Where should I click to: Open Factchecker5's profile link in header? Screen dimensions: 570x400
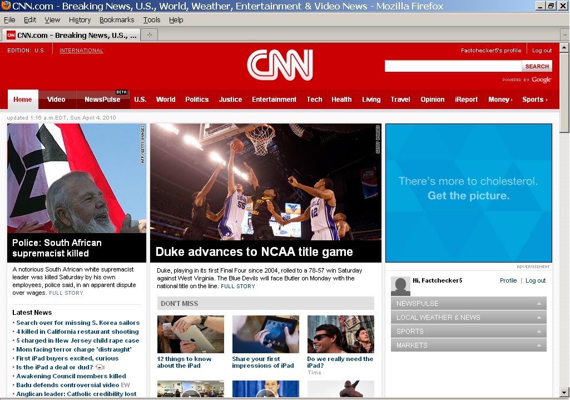point(491,50)
